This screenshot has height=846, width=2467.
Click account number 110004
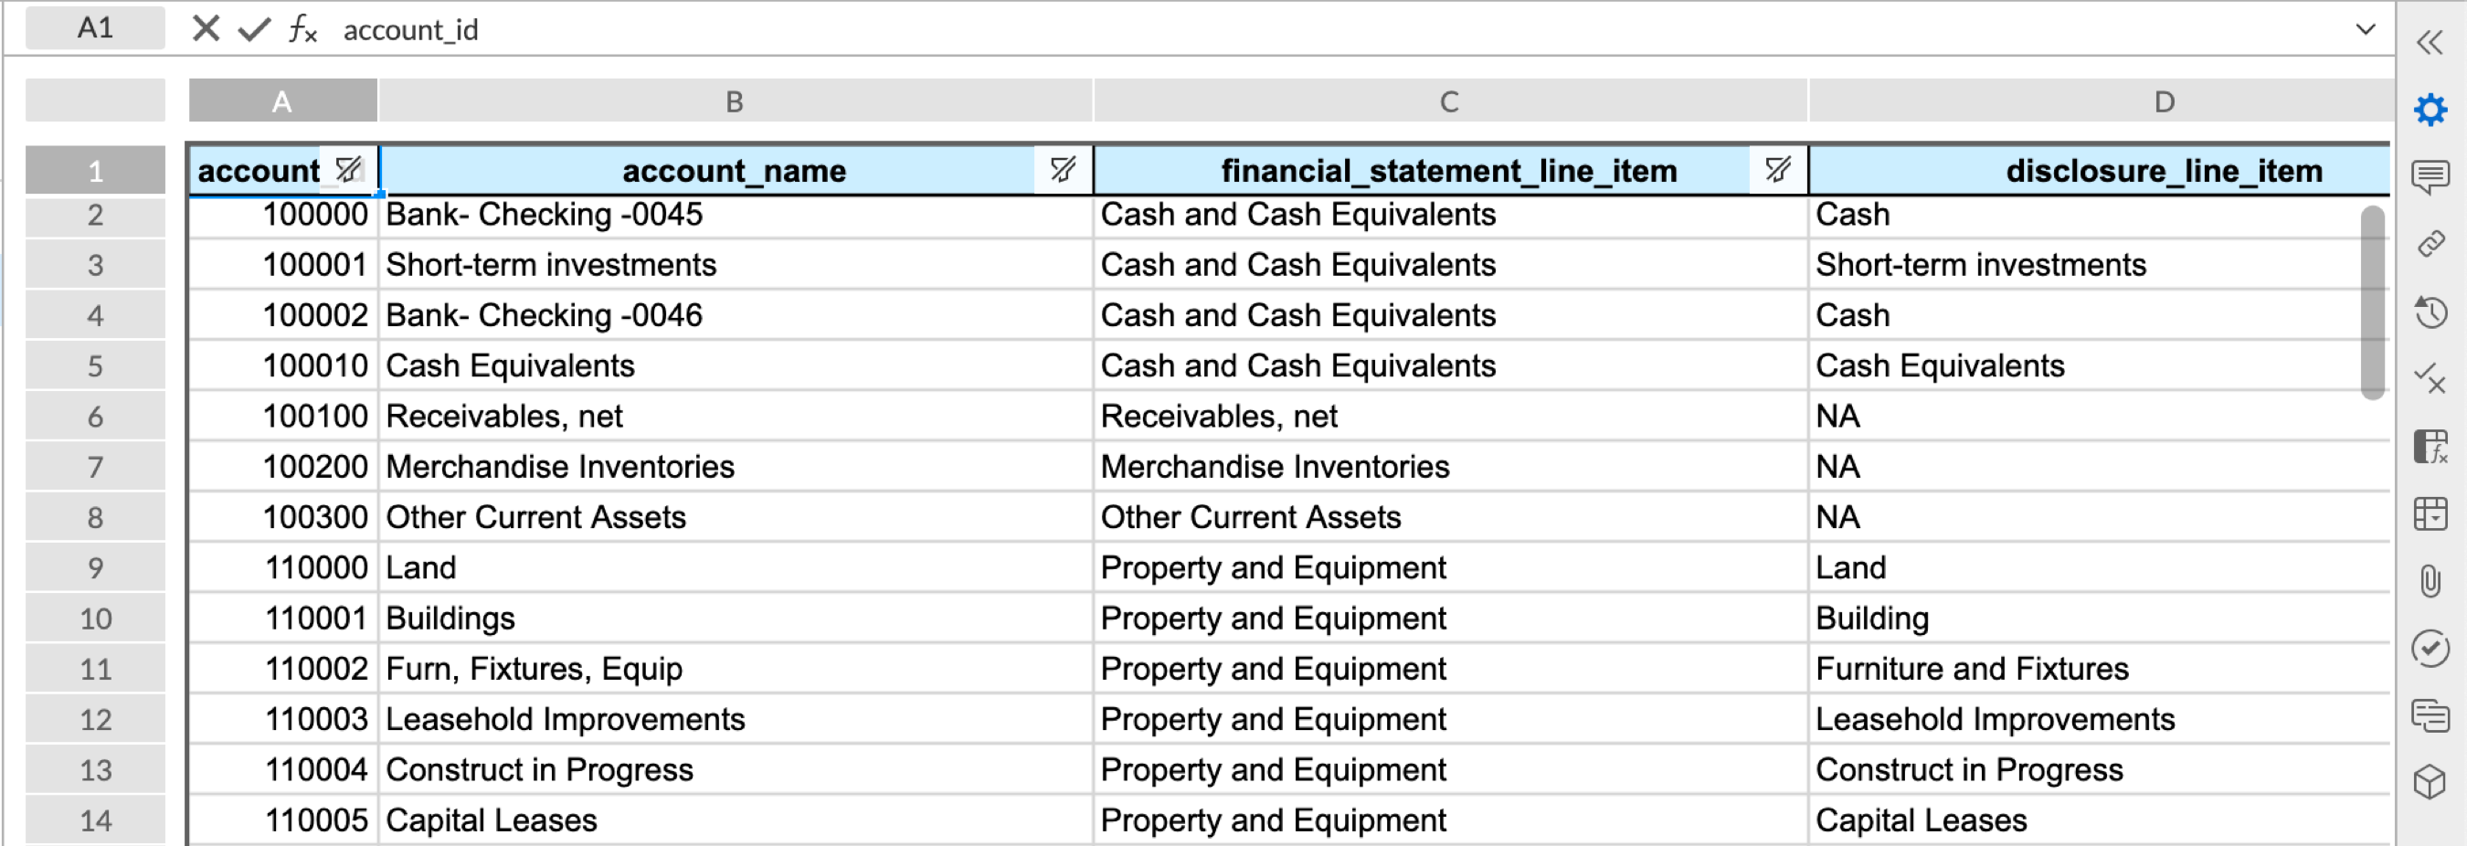coord(283,770)
